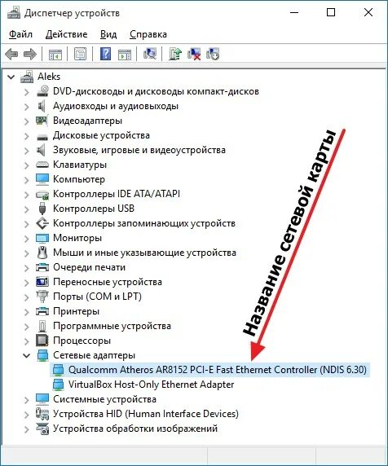The width and height of the screenshot is (388, 466).
Task: Click Scan for hardware changes icon
Action: [x=149, y=54]
